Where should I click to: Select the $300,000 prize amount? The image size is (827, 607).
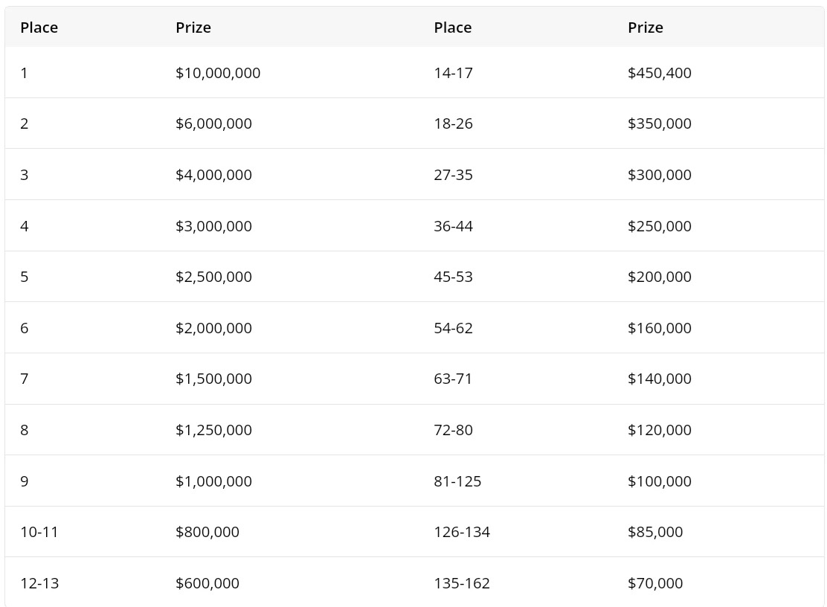click(x=659, y=175)
